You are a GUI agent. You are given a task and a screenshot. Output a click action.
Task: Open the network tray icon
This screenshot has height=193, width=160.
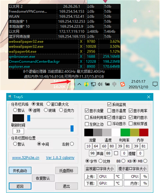pos(93,84)
